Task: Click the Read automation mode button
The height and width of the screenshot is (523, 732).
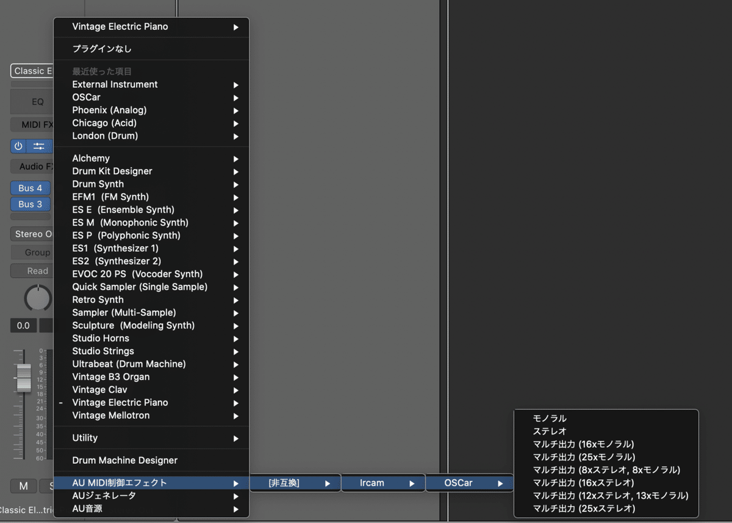Action: tap(32, 271)
